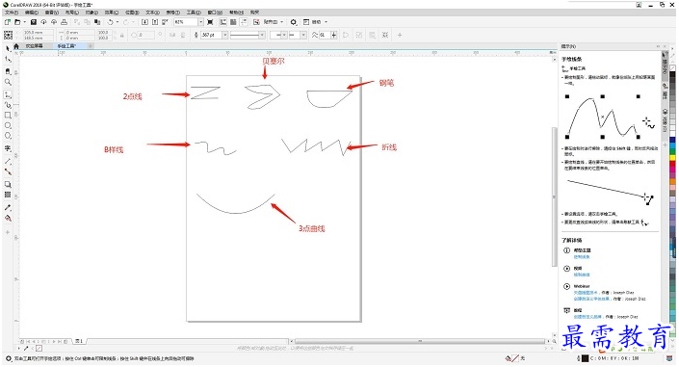The width and height of the screenshot is (679, 367).
Task: Select the Transparency checkerboard tool
Action: coord(8,195)
